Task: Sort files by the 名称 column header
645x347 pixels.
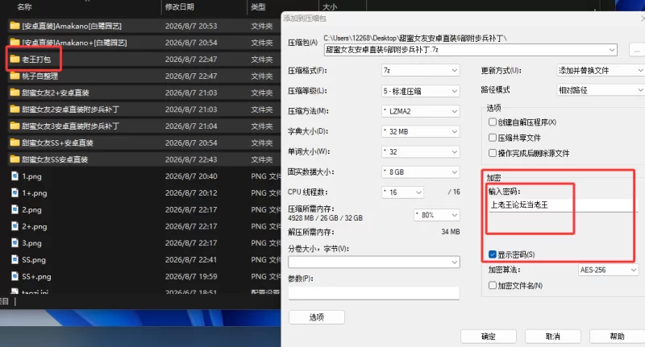Action: click(25, 7)
